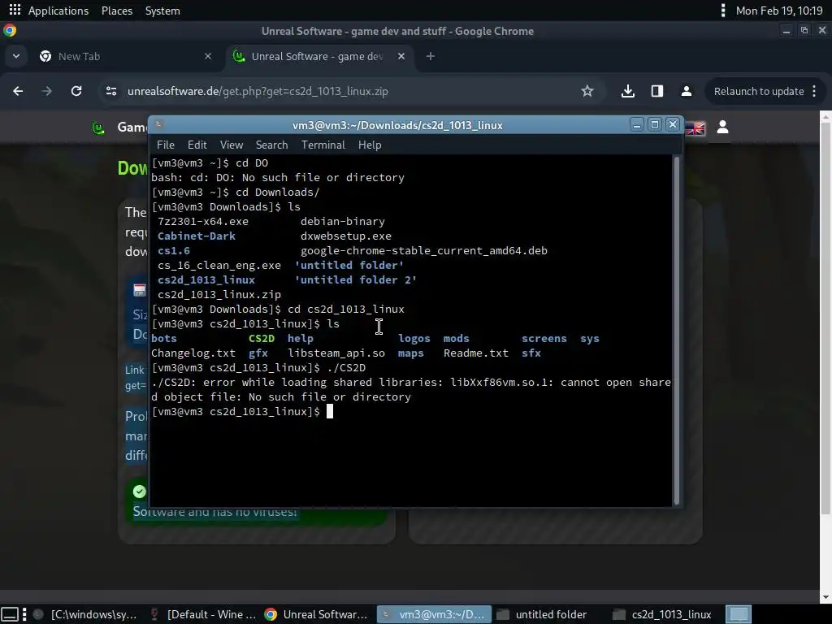Viewport: 832px width, 624px height.
Task: Reload the Unreal Software page
Action: pos(76,91)
